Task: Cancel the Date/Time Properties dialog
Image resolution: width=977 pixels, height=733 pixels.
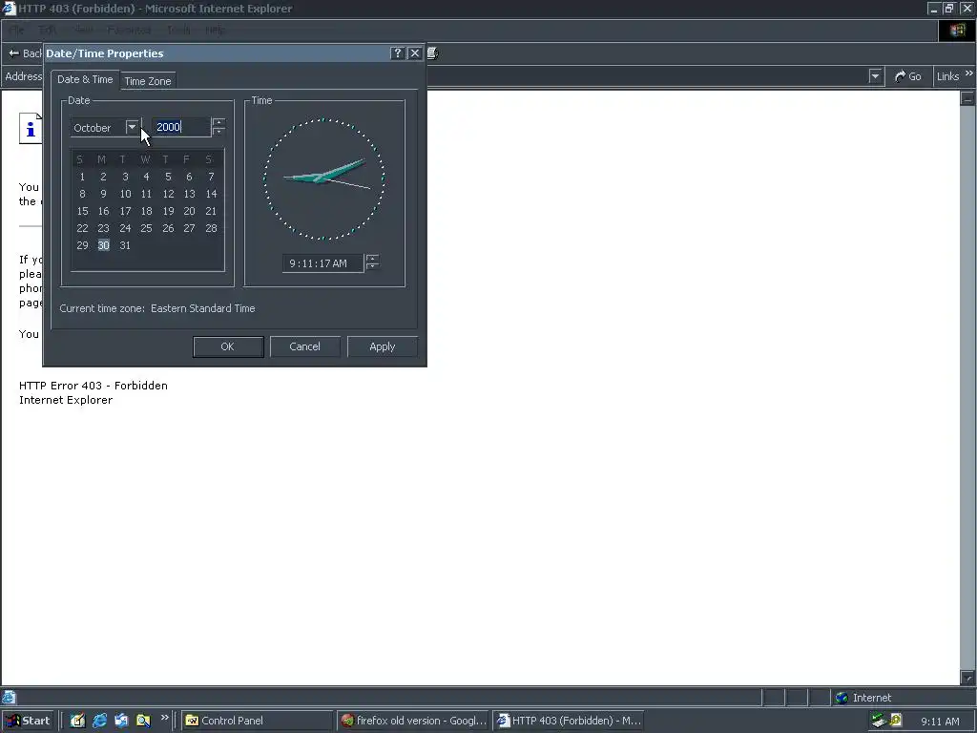Action: 304,346
